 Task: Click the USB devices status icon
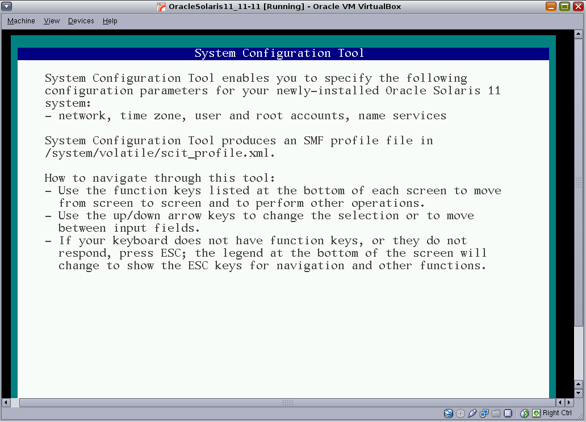(472, 413)
